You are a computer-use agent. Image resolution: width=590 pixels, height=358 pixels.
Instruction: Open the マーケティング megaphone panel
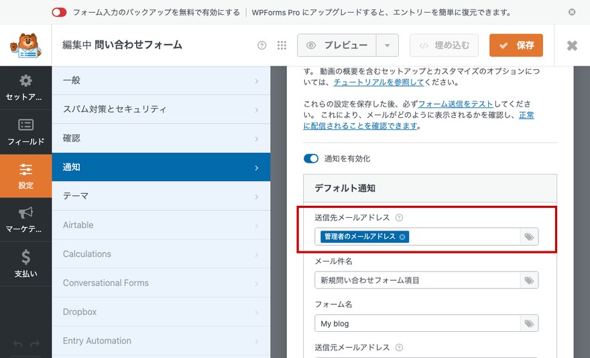tap(25, 220)
